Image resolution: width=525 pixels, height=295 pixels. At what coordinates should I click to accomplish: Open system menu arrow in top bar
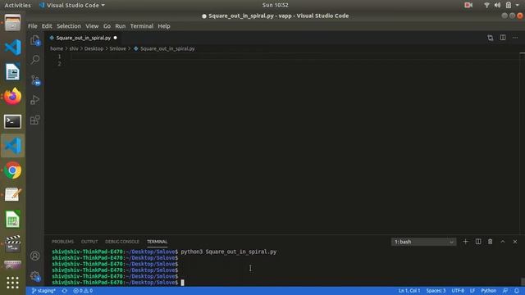(x=518, y=5)
